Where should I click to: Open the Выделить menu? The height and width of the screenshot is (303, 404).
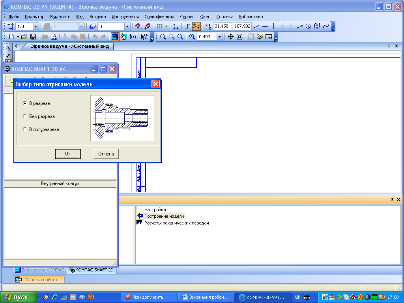[x=60, y=17]
